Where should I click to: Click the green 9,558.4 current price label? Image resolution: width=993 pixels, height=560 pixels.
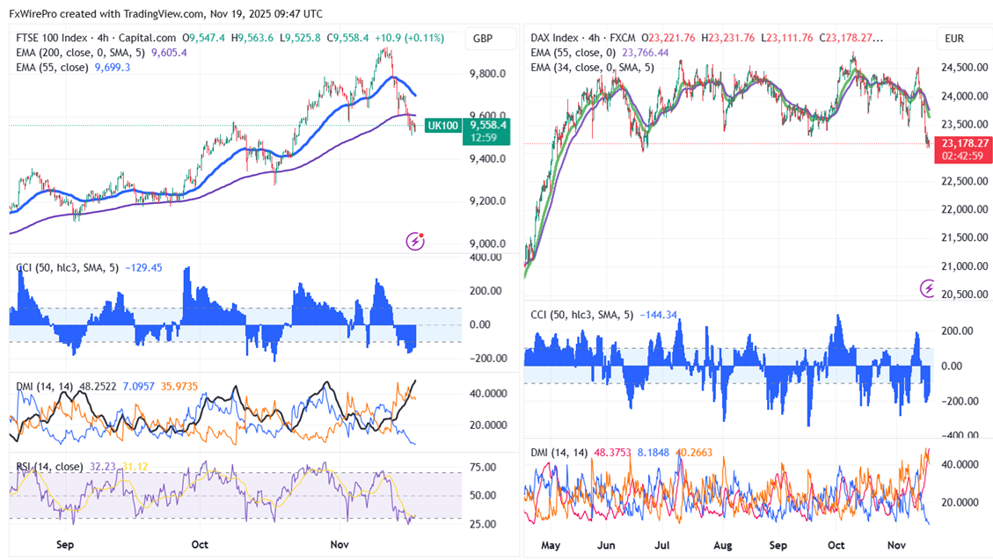pos(486,131)
